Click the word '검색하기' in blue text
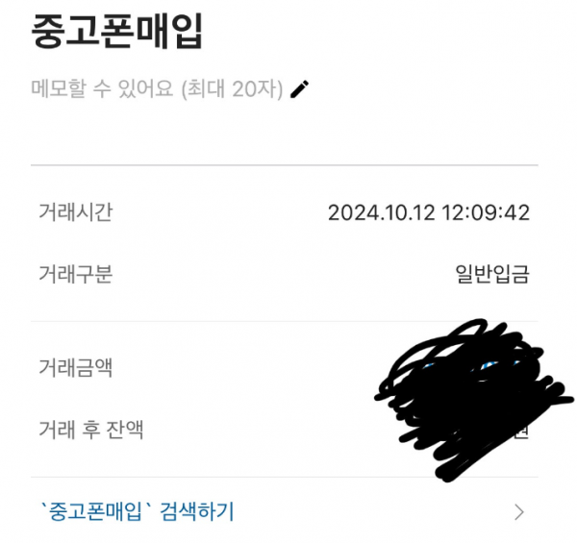Image resolution: width=577 pixels, height=543 pixels. (197, 511)
